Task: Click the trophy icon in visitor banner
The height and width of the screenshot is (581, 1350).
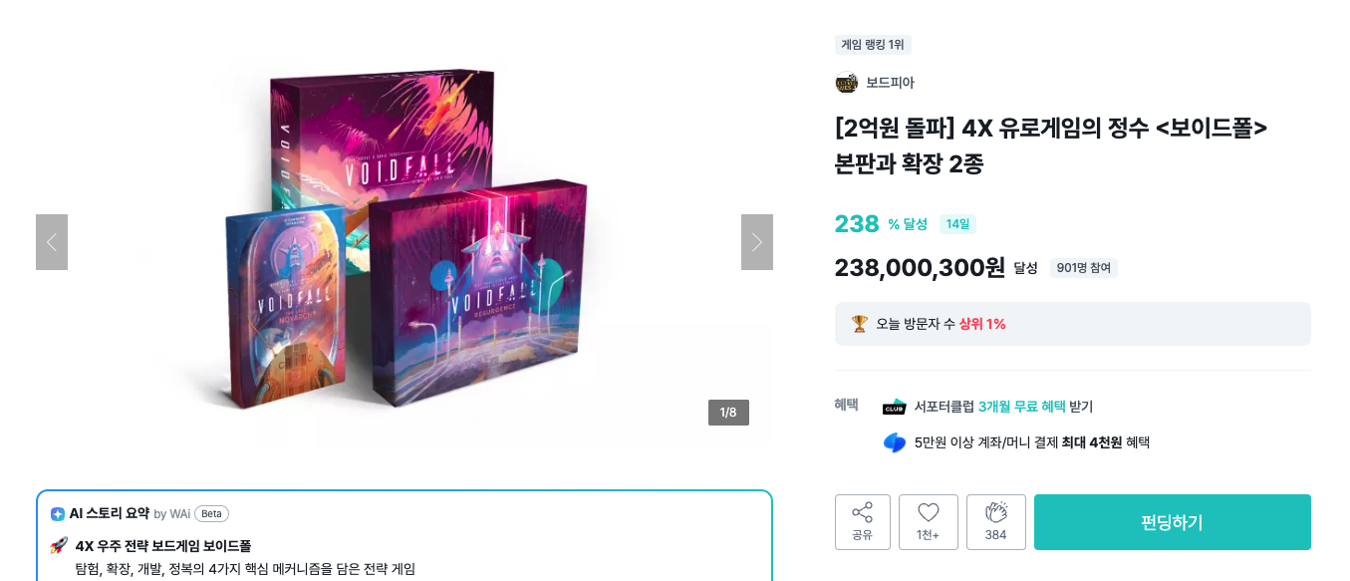Action: (x=860, y=324)
